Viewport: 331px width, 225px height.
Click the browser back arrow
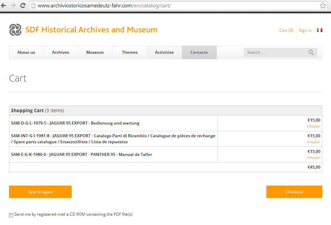tap(4, 6)
